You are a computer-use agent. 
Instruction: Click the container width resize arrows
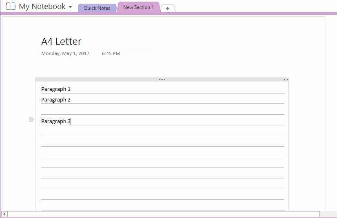pyautogui.click(x=286, y=79)
